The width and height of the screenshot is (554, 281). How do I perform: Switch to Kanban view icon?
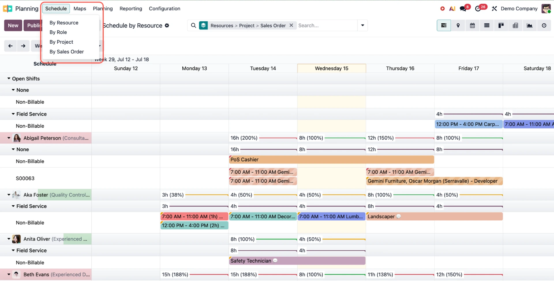point(501,25)
